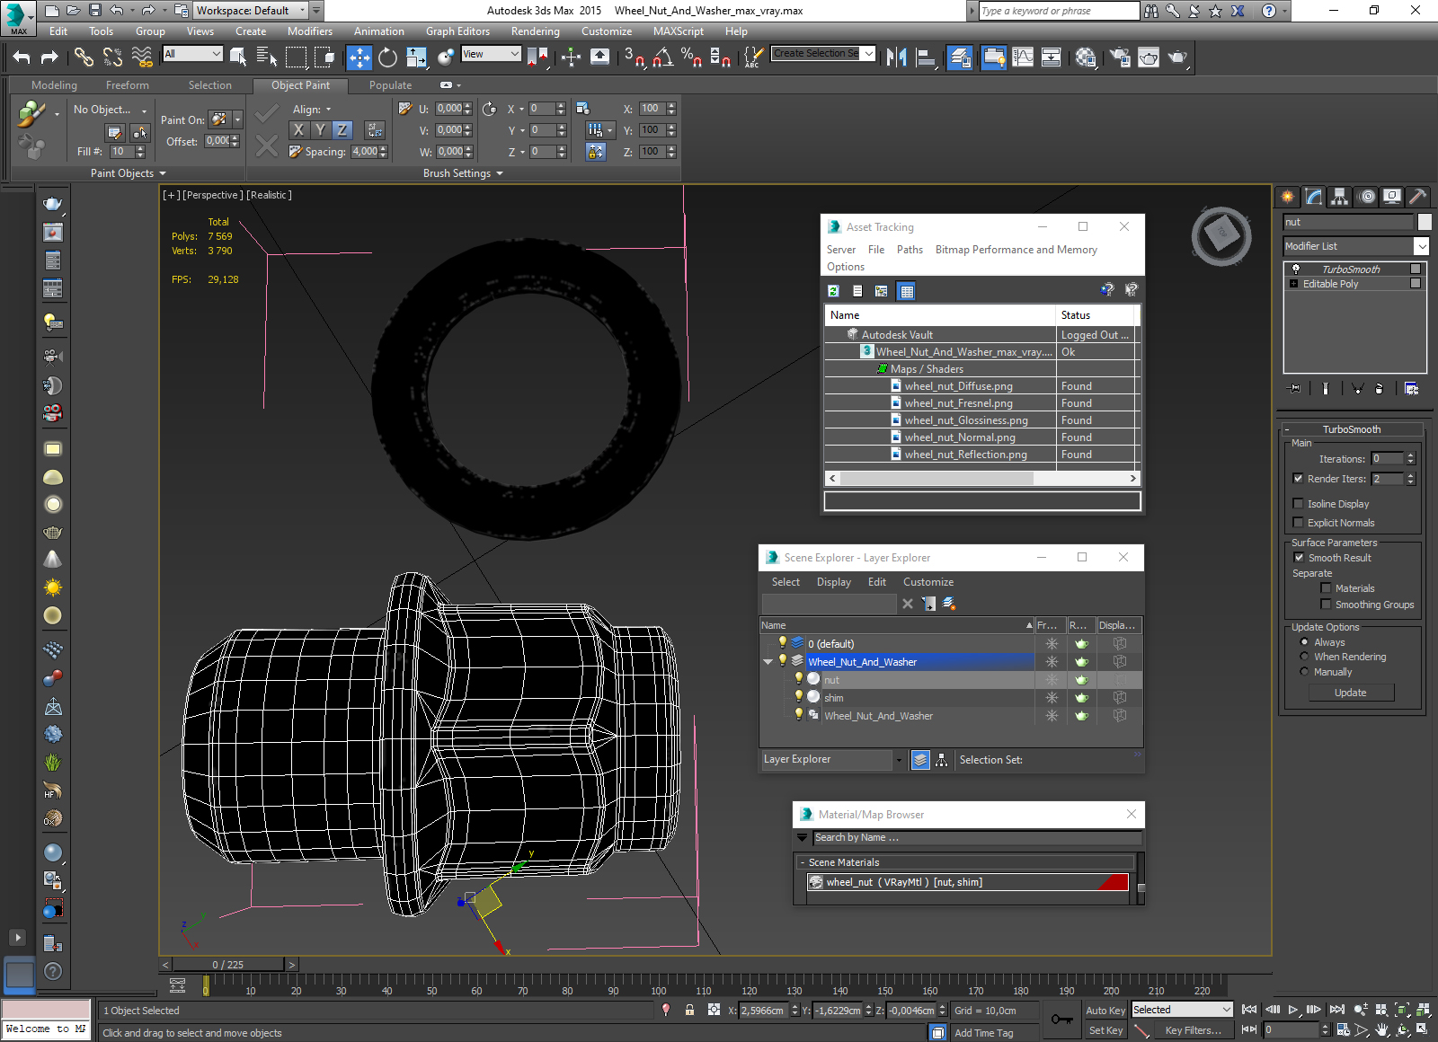Activate the Select and Move tool
The image size is (1438, 1042).
point(359,57)
